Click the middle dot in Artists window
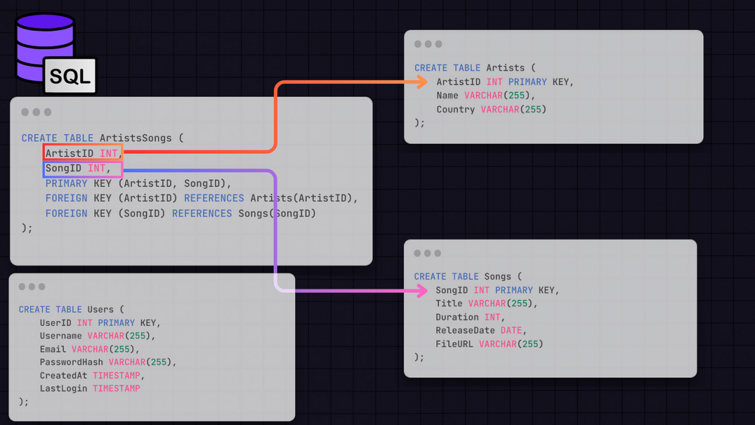Viewport: 755px width, 425px height. pos(428,44)
